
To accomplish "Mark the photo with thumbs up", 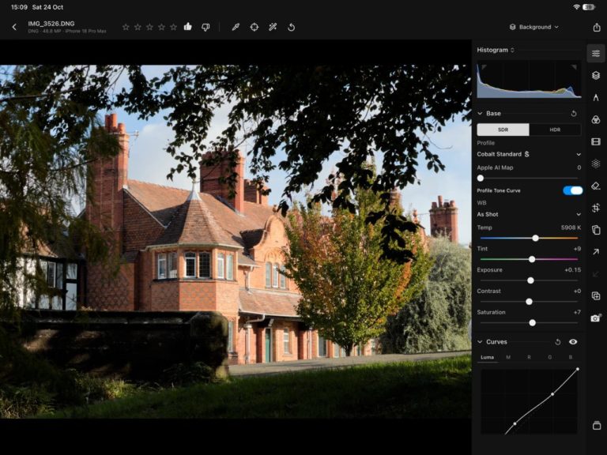I will click(188, 27).
